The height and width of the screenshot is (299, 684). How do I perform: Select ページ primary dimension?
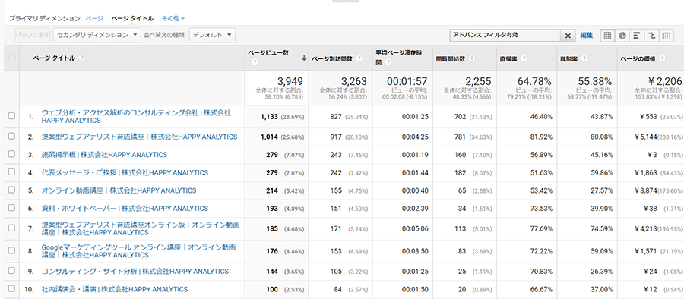[x=94, y=18]
